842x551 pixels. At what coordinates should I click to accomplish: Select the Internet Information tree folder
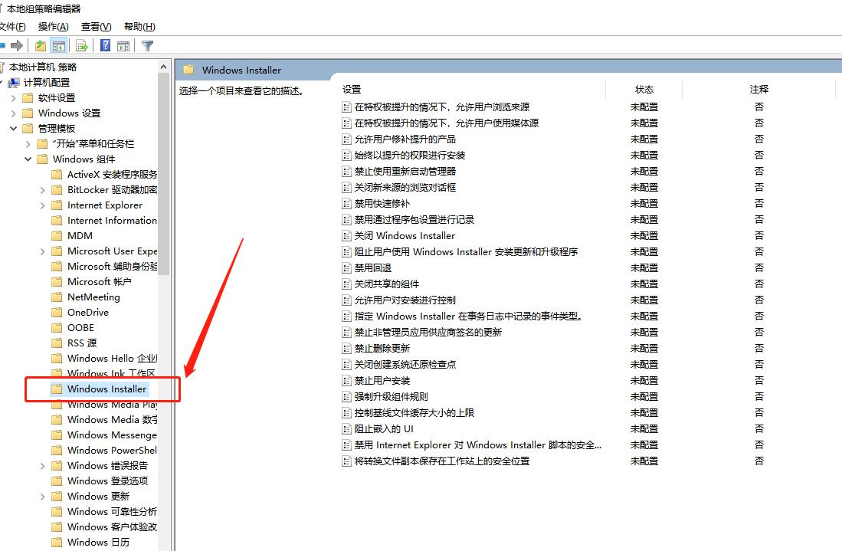coord(112,221)
